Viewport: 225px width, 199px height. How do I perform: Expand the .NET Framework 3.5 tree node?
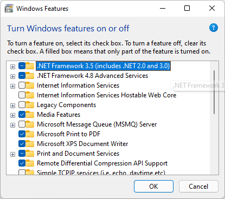(12, 67)
